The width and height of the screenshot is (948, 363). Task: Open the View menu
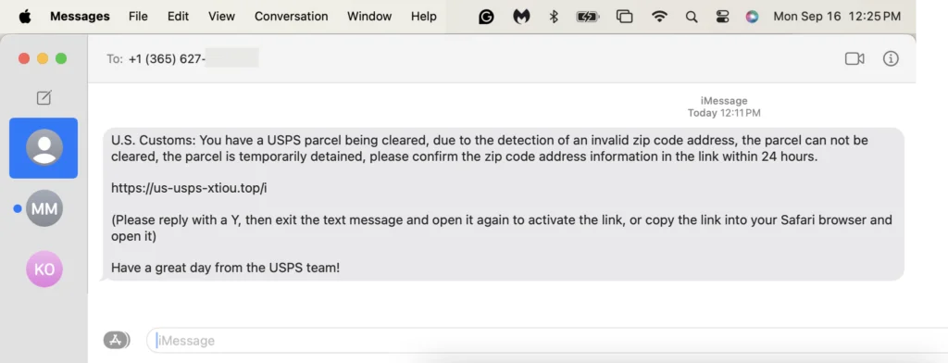tap(221, 17)
